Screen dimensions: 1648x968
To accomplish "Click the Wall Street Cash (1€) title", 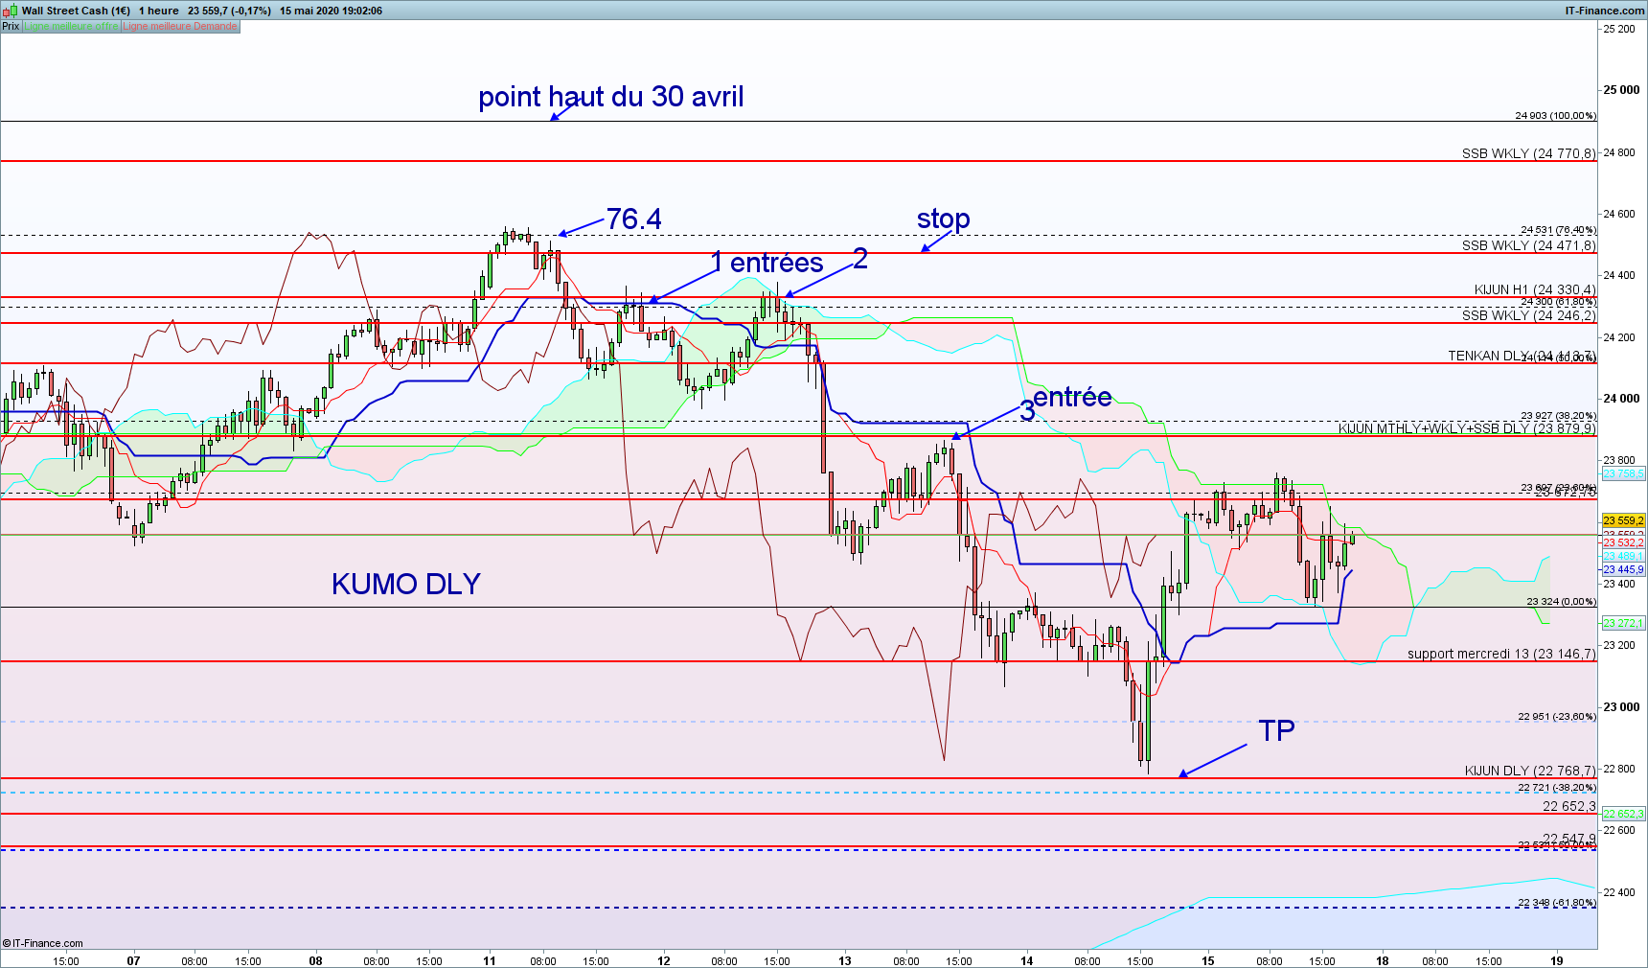I will 76,11.
